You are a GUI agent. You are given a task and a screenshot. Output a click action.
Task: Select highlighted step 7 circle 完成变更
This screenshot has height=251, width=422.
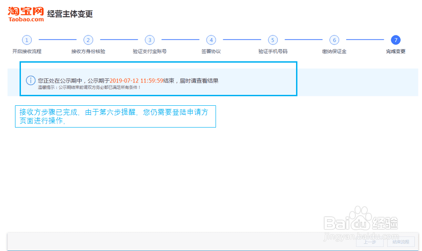pos(396,40)
